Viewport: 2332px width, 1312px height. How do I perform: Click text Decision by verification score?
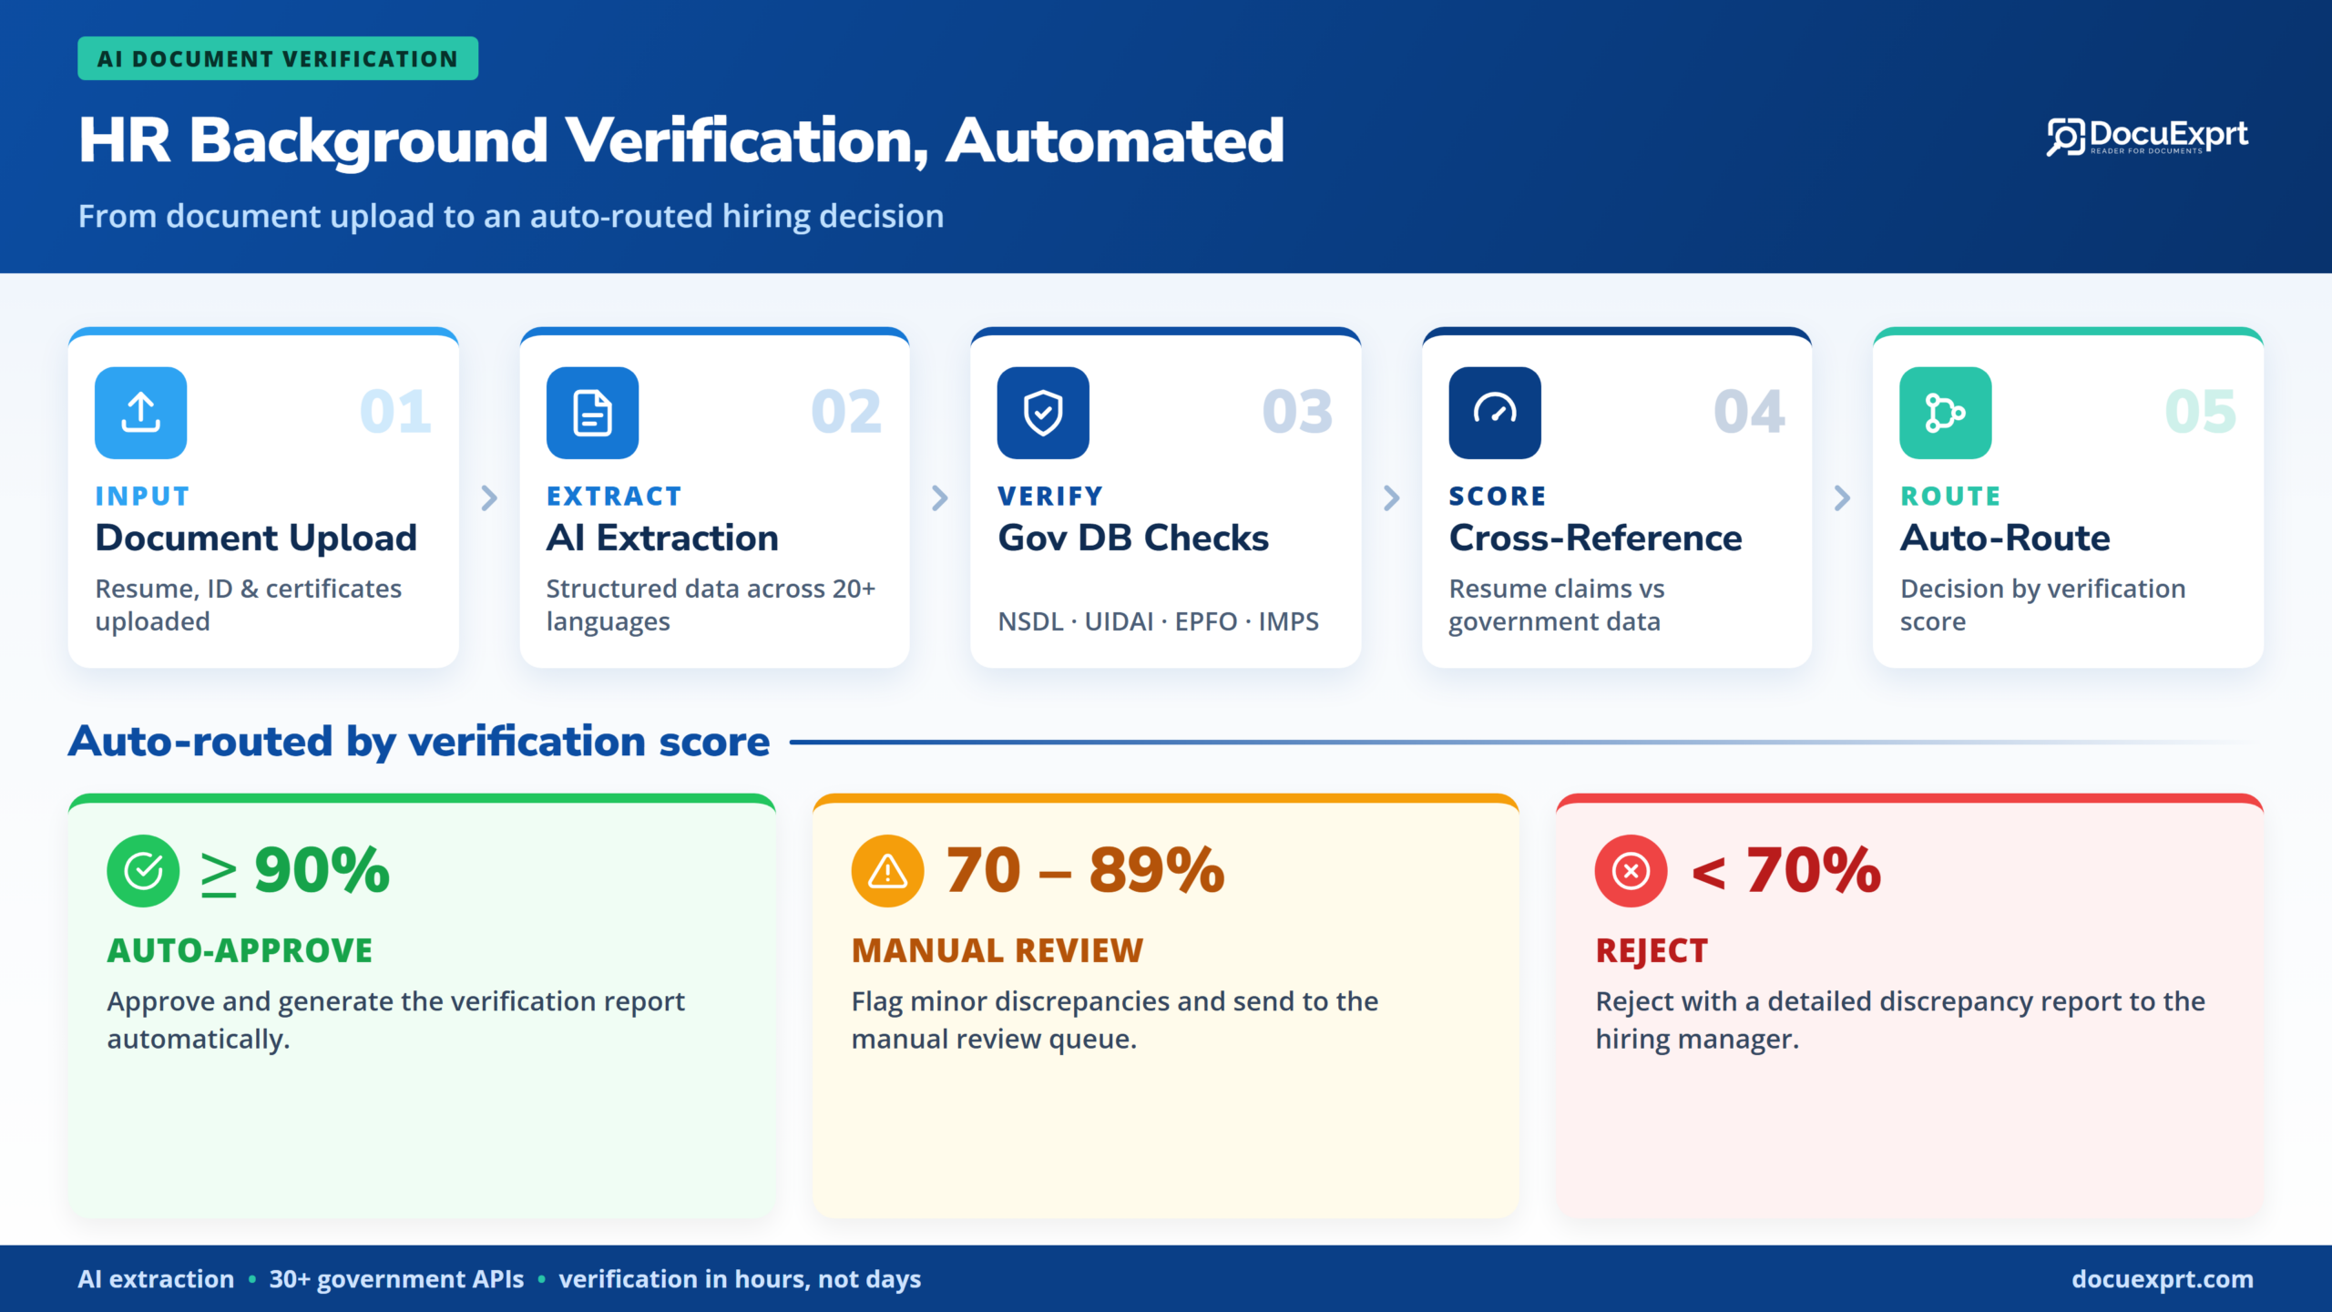(x=2042, y=605)
